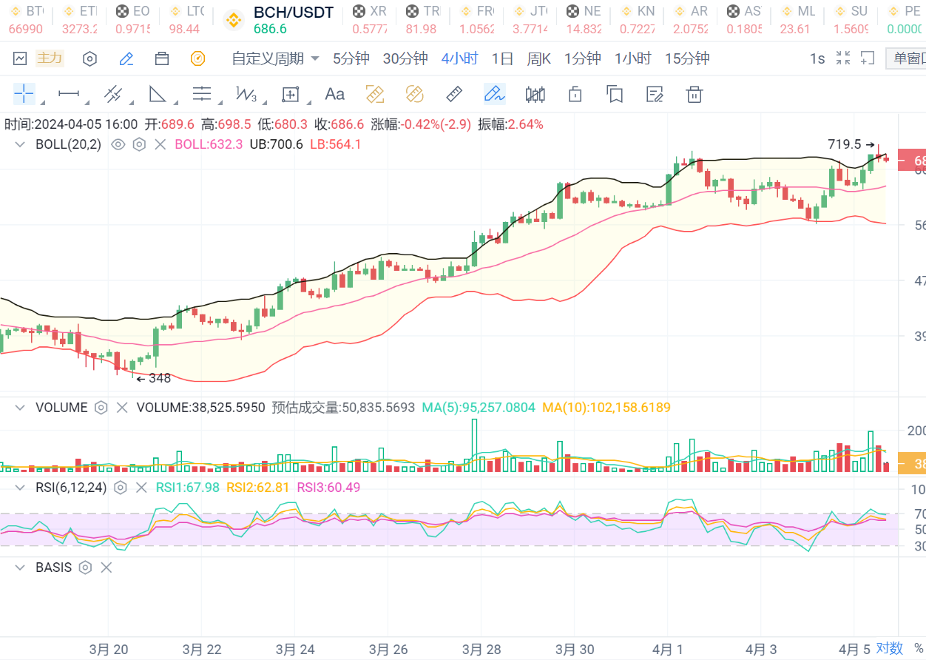Open the VOLUME indicator settings
The image size is (926, 660).
tap(101, 408)
